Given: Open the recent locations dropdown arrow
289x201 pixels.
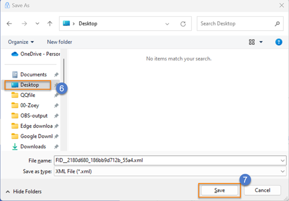Looking at the screenshot, I should point(37,24).
